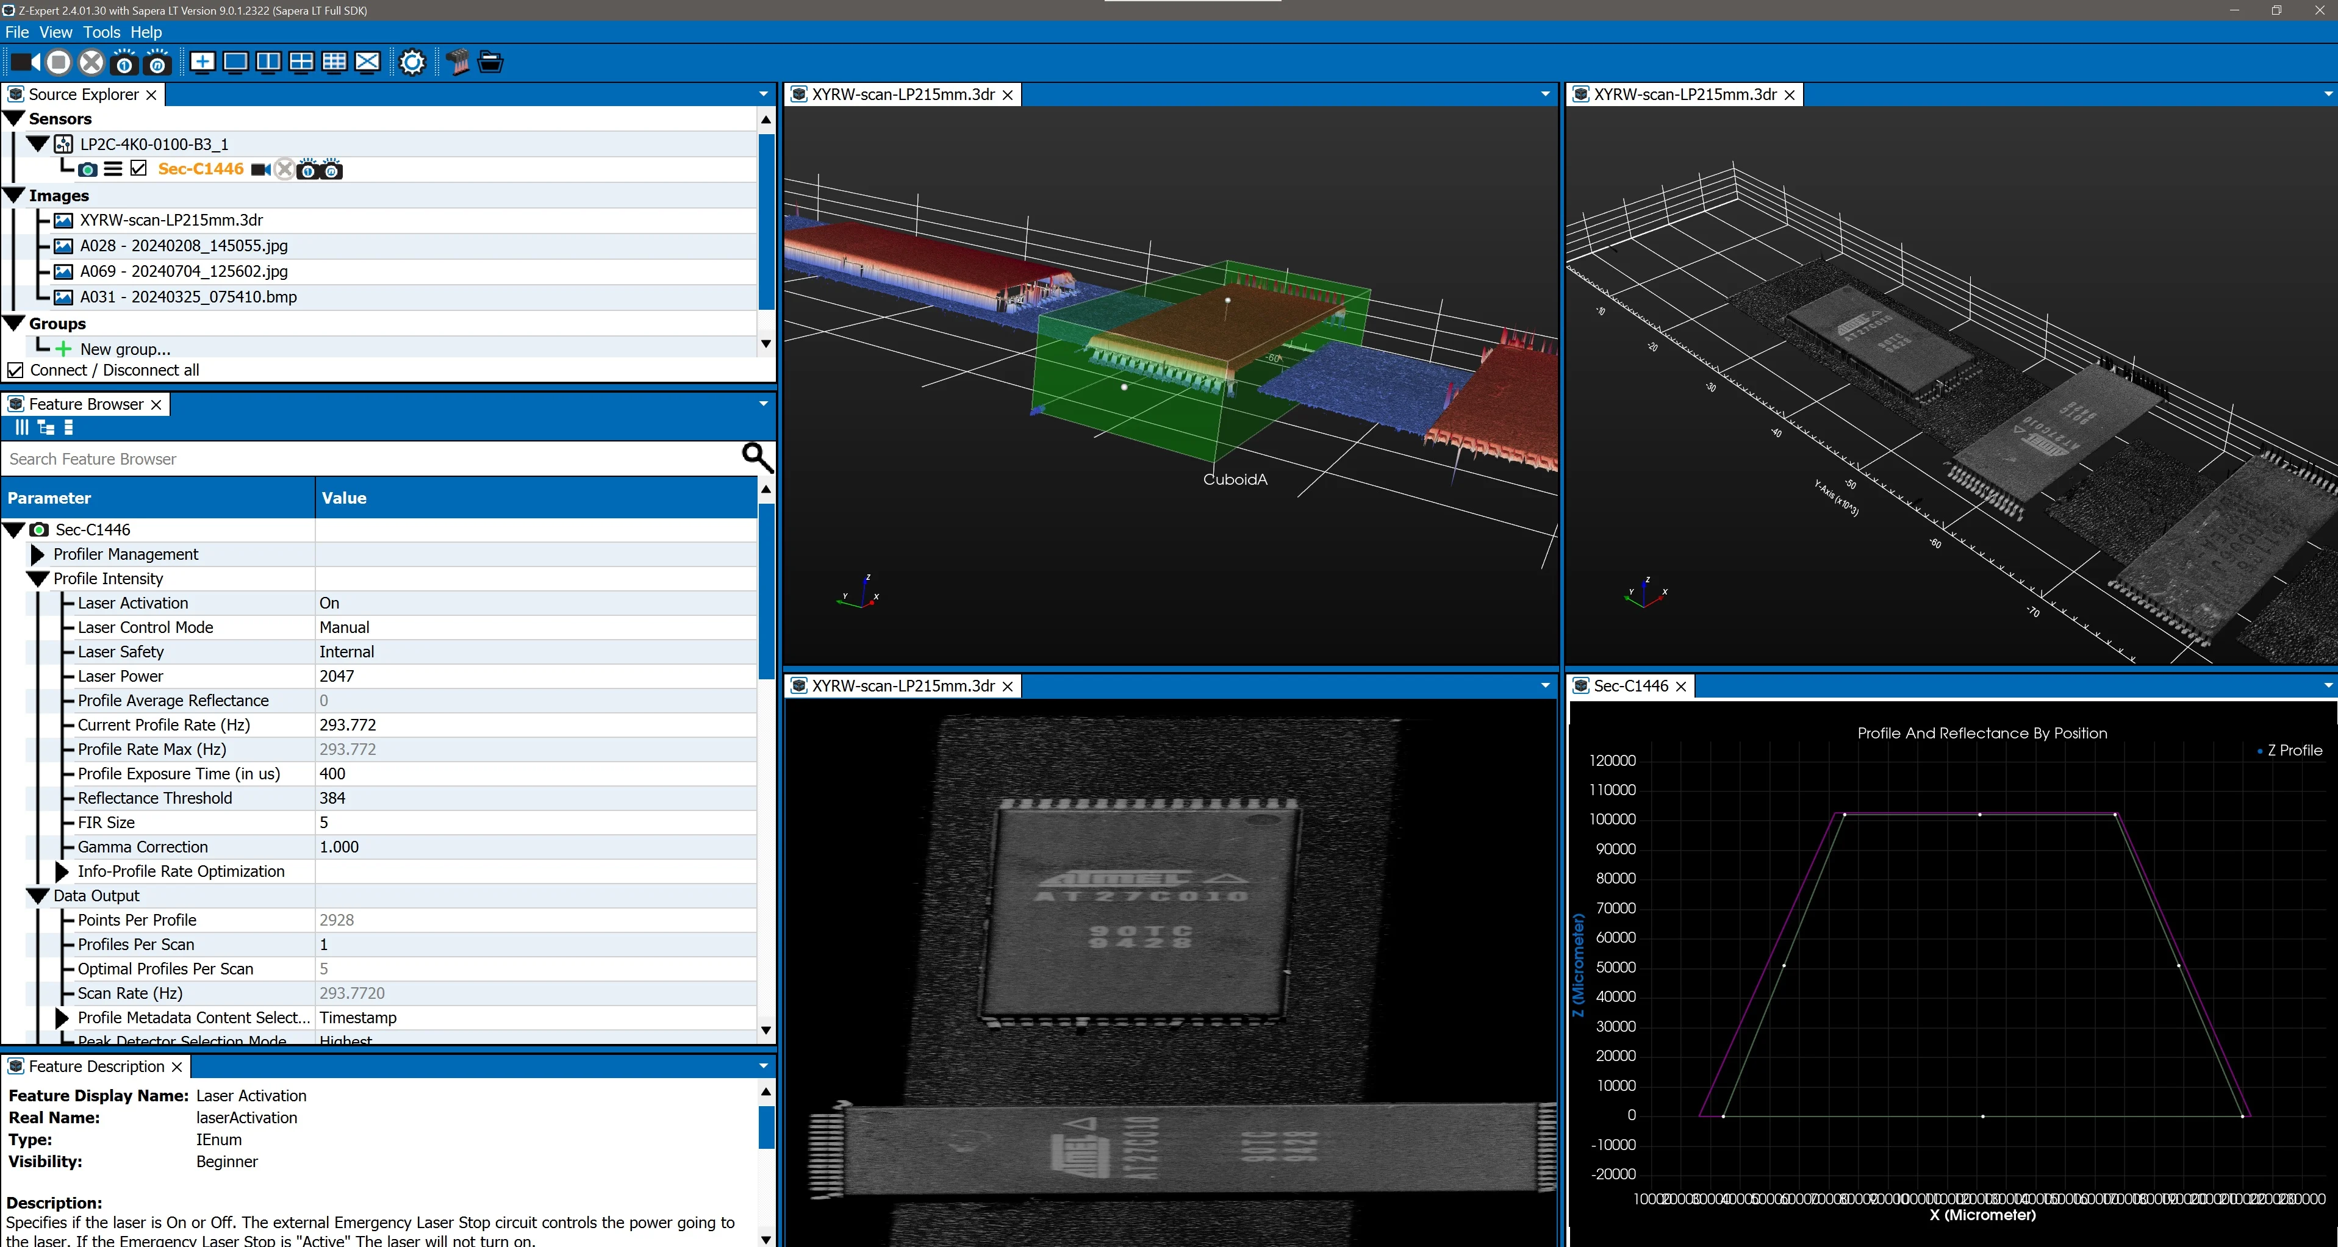The image size is (2338, 1247).
Task: Select A028 - 20240208_145055.jpg image
Action: point(184,246)
